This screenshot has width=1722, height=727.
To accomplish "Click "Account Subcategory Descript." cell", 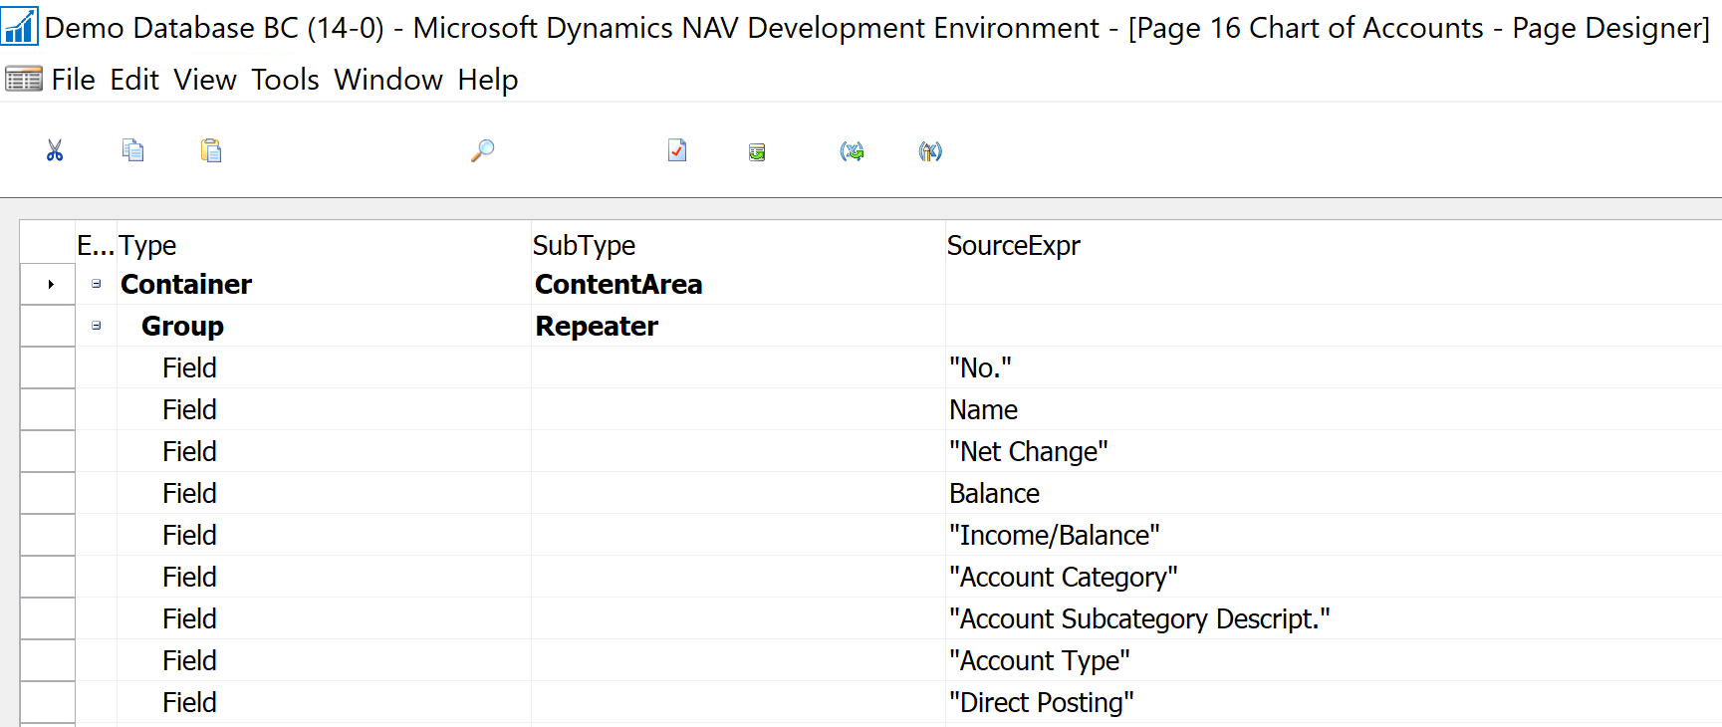I will point(1334,618).
